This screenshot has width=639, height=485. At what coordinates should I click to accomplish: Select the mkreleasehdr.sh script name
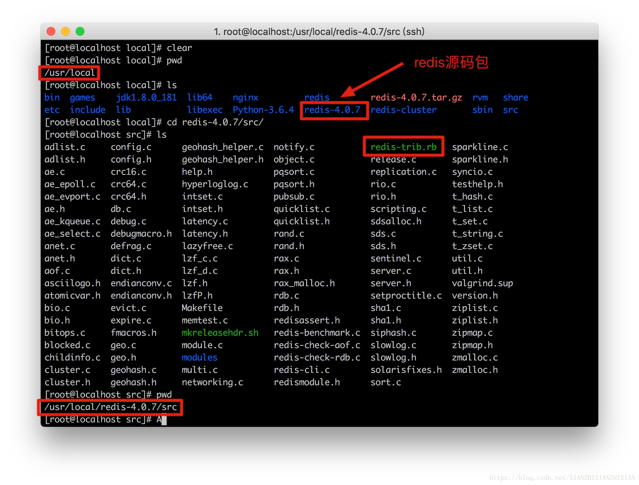[220, 333]
